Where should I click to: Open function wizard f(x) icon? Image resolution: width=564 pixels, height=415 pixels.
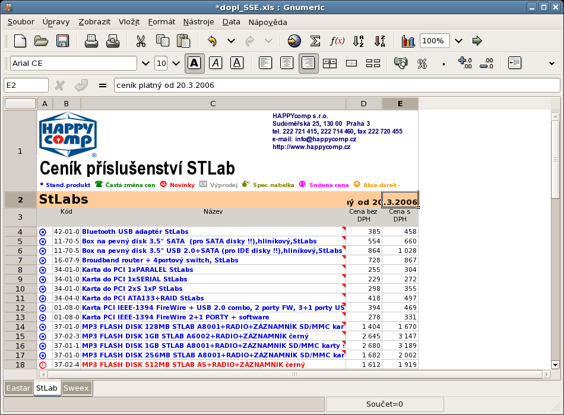pos(337,41)
